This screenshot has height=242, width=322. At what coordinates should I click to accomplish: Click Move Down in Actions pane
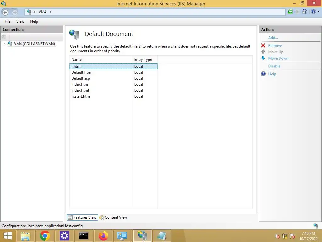(278, 58)
